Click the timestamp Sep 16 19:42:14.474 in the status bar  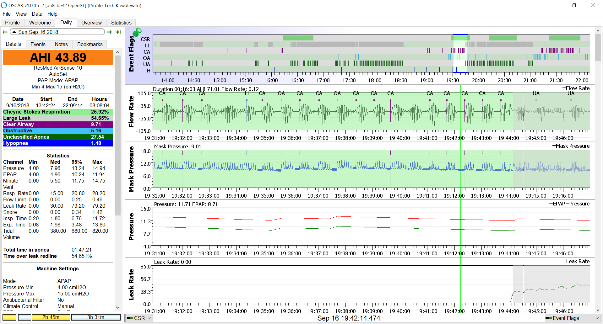349,318
